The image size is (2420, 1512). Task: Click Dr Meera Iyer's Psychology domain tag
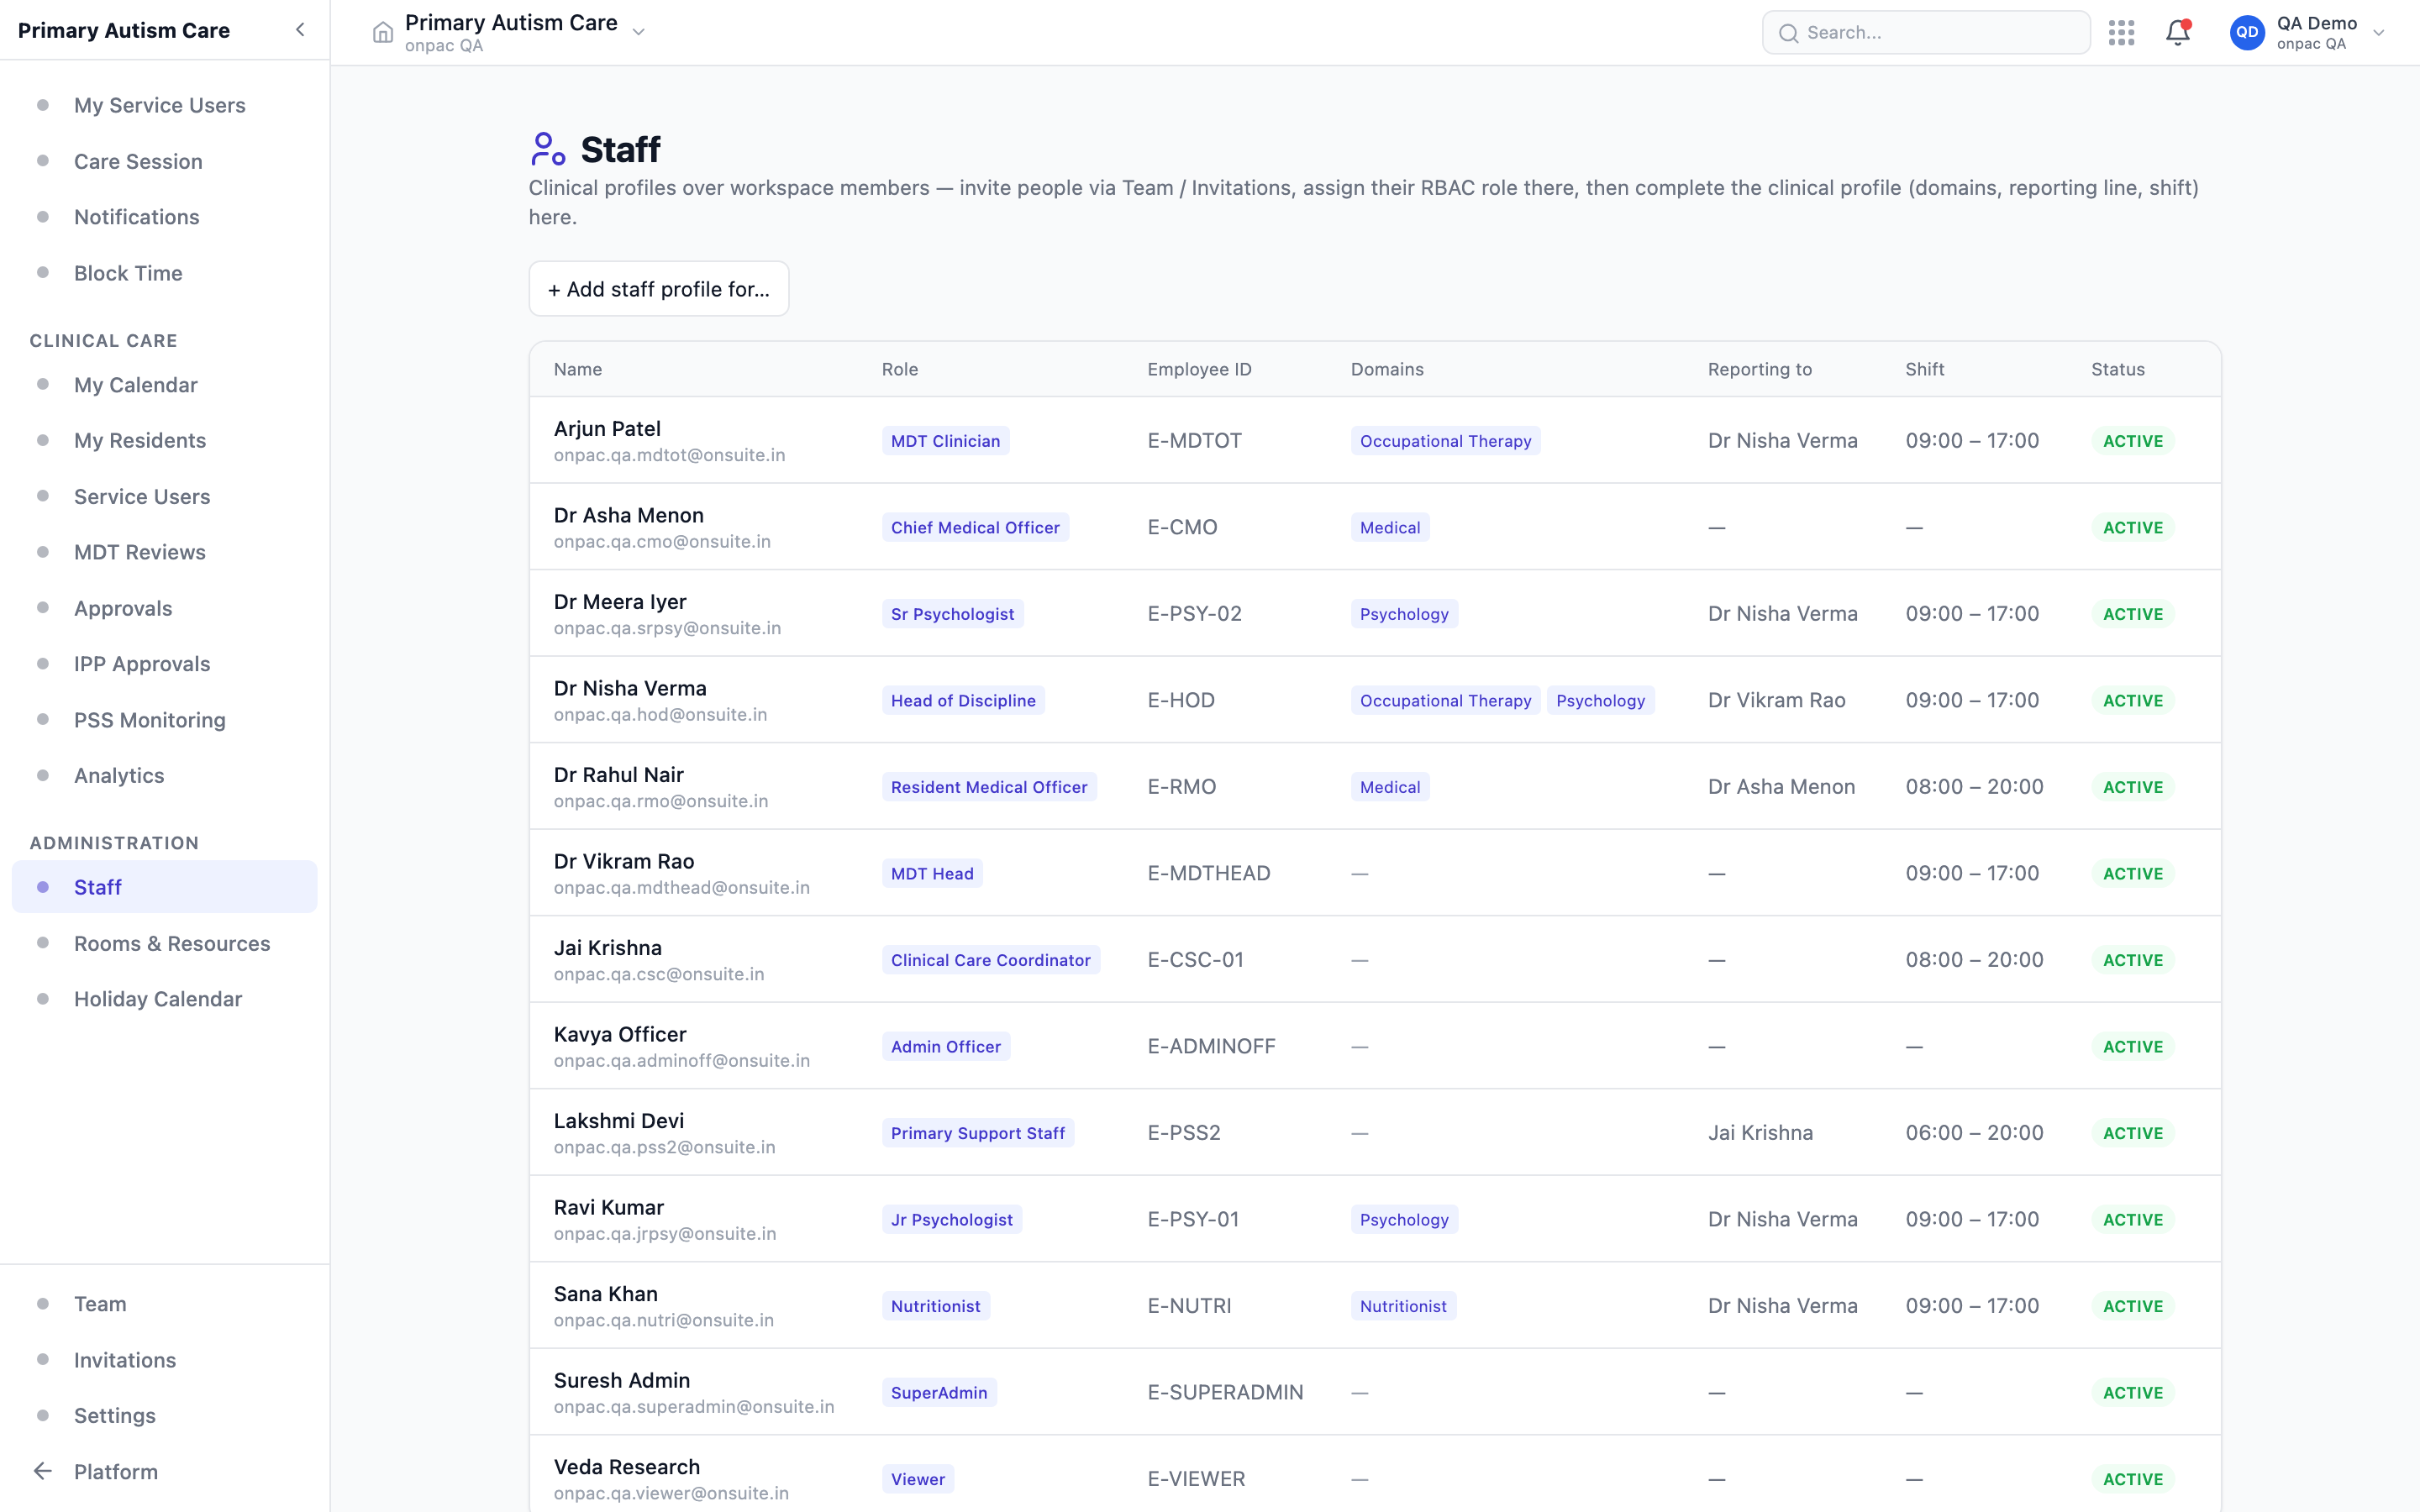[x=1404, y=614]
